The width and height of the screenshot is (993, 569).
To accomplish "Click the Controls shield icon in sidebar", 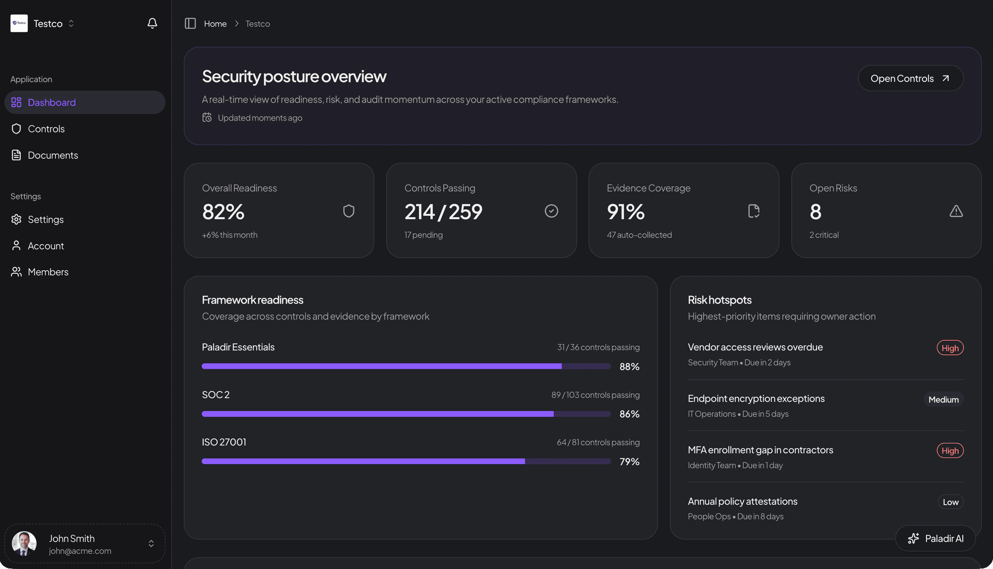I will tap(16, 128).
